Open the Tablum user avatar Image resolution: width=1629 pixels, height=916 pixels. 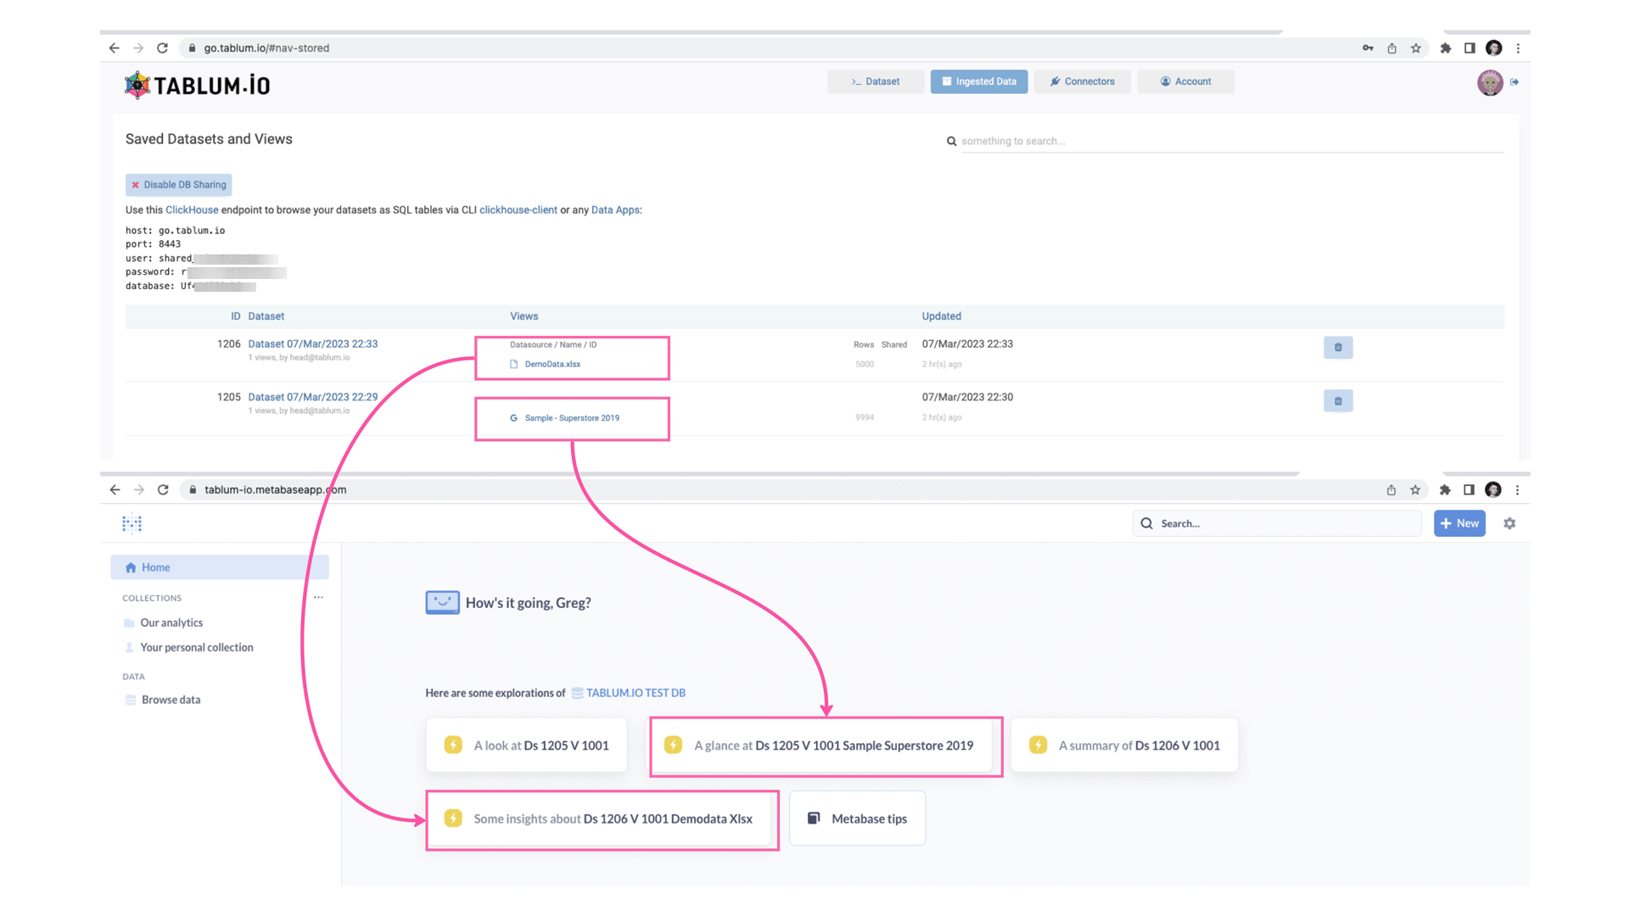click(x=1490, y=82)
